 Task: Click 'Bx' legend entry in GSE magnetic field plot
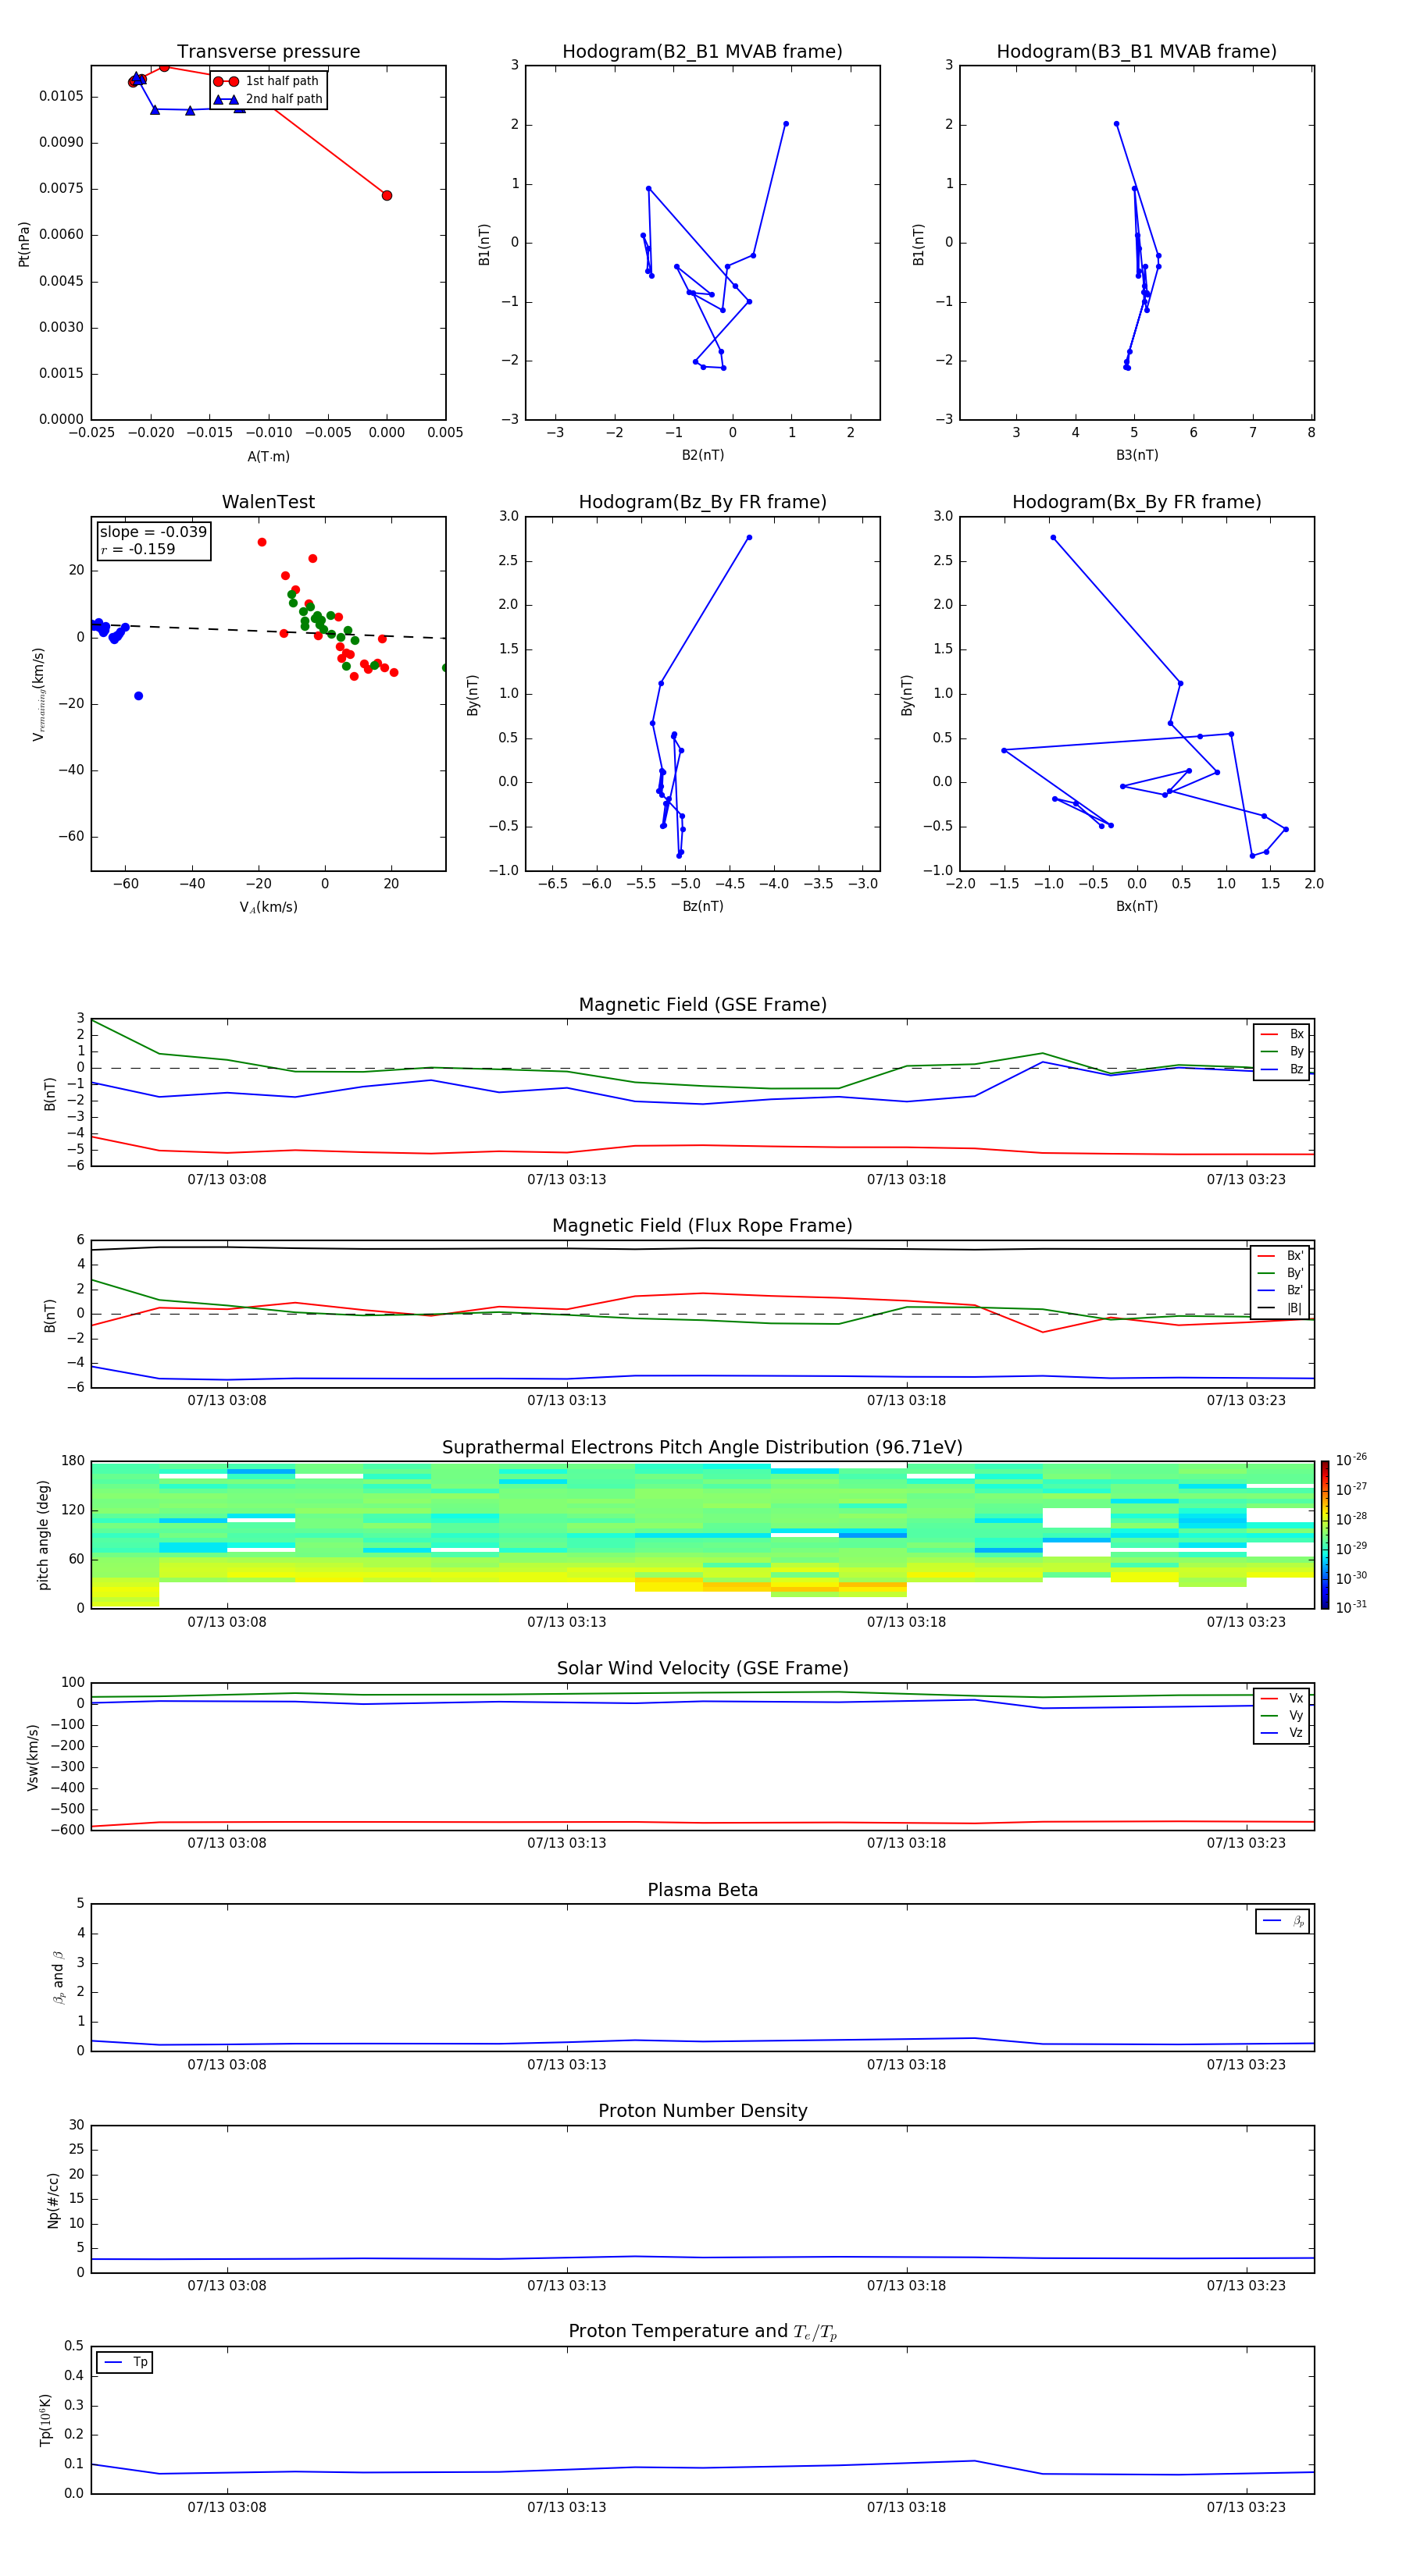coord(1283,1034)
